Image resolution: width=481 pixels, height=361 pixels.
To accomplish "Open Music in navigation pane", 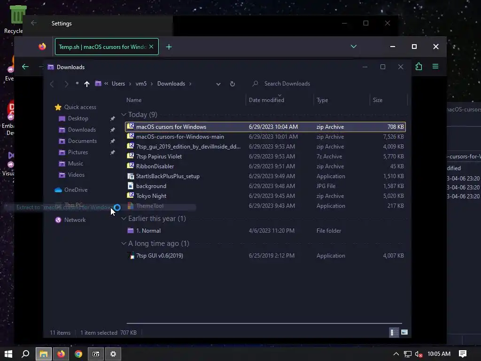I will click(x=76, y=163).
